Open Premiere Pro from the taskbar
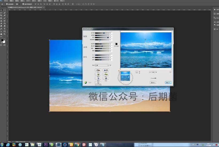The height and width of the screenshot is (147, 219). tap(46, 145)
